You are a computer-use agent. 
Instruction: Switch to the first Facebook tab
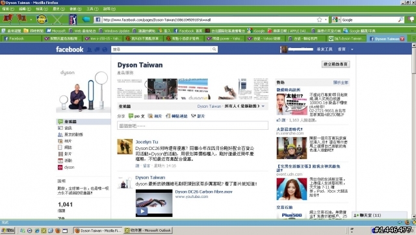(21, 39)
